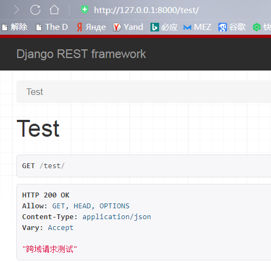
Task: Click the page icon beside The D bookmark
Action: coord(39,28)
